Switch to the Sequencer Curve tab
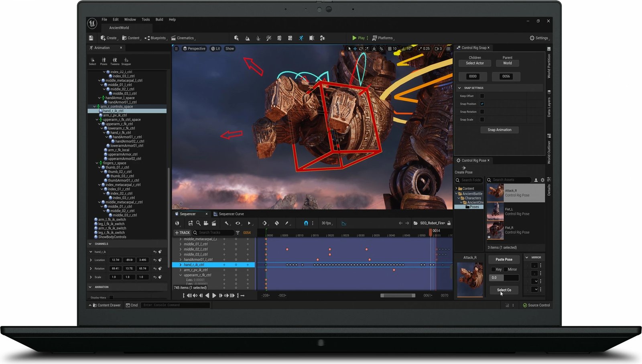 point(231,214)
